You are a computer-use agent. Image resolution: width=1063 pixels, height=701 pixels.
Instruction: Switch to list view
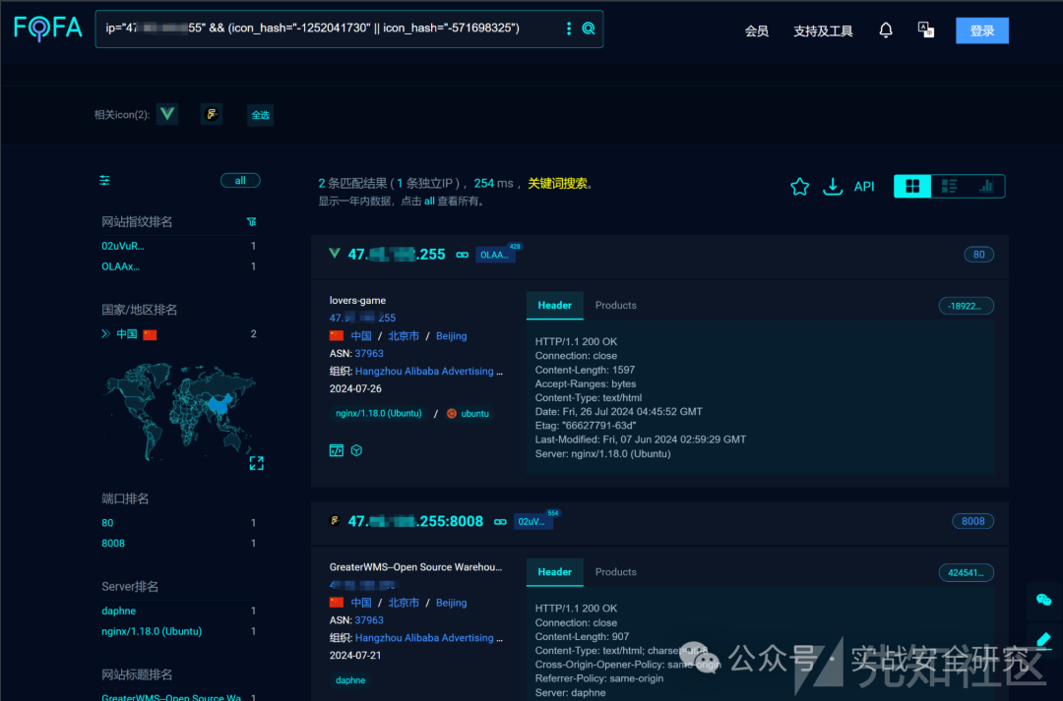949,186
